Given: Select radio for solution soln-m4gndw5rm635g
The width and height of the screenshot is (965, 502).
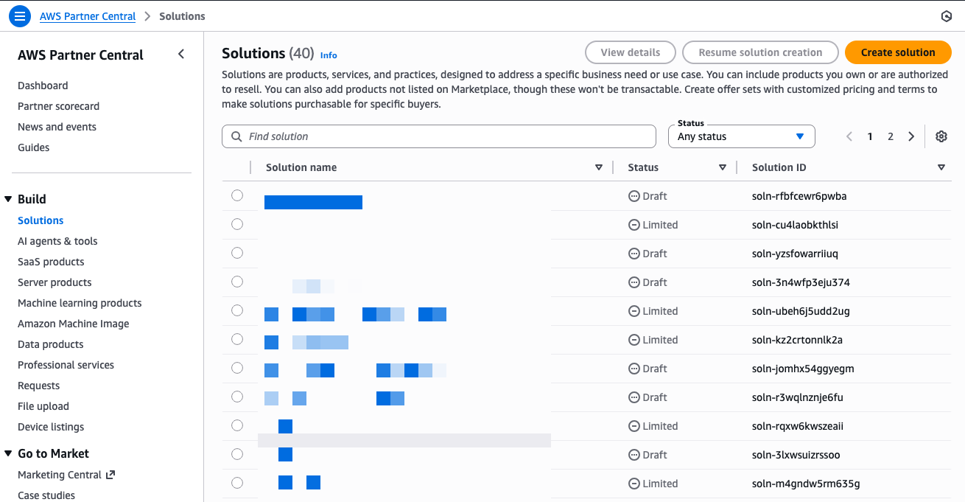Looking at the screenshot, I should pos(237,483).
